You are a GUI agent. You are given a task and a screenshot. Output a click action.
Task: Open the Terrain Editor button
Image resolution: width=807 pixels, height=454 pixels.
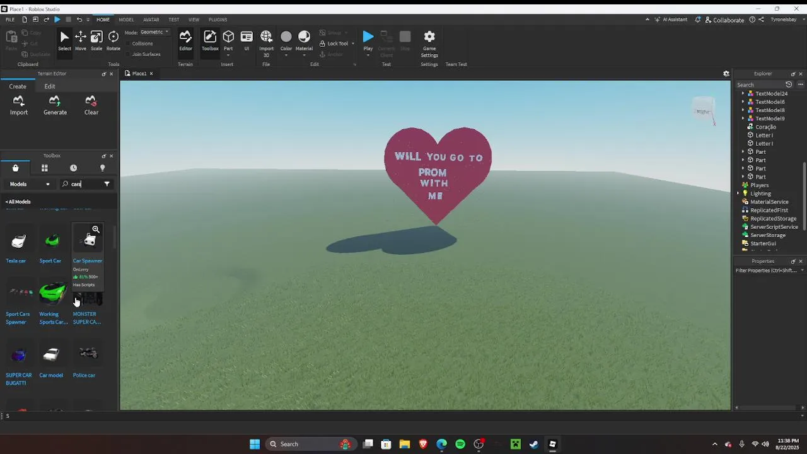click(x=185, y=41)
